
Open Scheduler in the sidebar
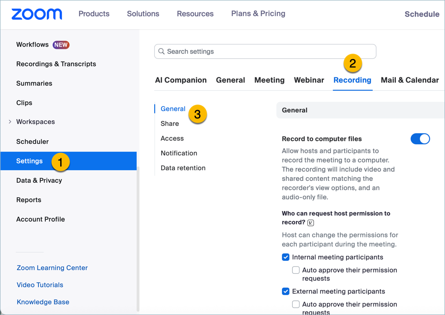(x=32, y=142)
